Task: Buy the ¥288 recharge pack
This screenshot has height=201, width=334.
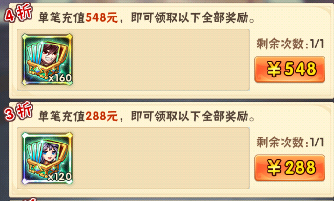Action: (290, 168)
